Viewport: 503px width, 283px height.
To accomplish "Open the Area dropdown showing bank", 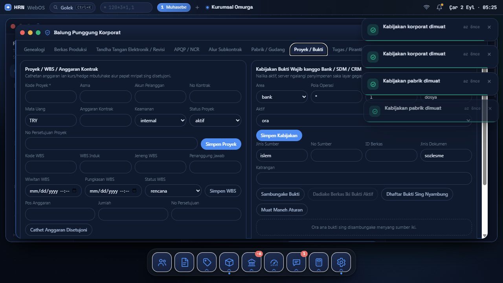I will (x=282, y=97).
